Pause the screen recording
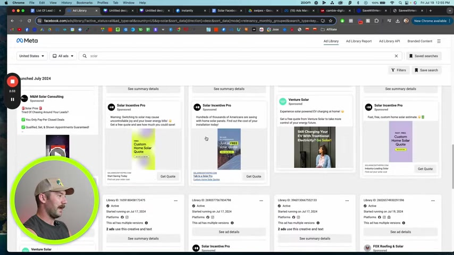Screen dimensions: 454x255 point(12,99)
